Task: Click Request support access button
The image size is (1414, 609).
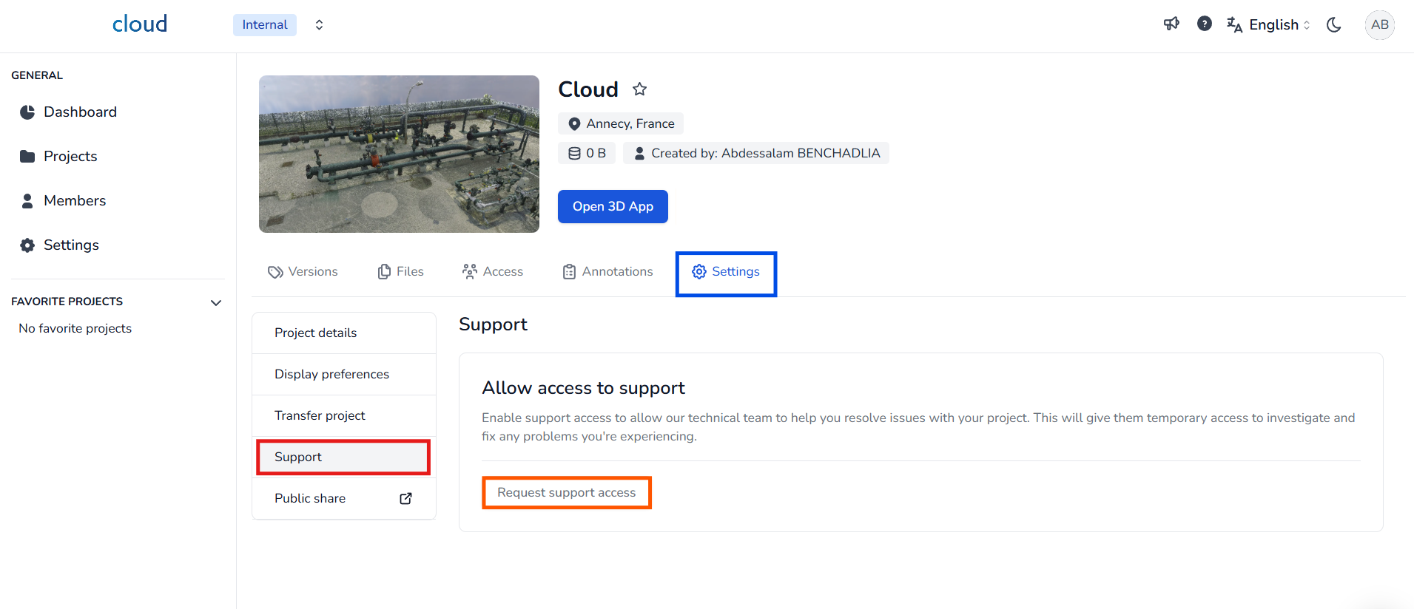Action: click(x=566, y=492)
